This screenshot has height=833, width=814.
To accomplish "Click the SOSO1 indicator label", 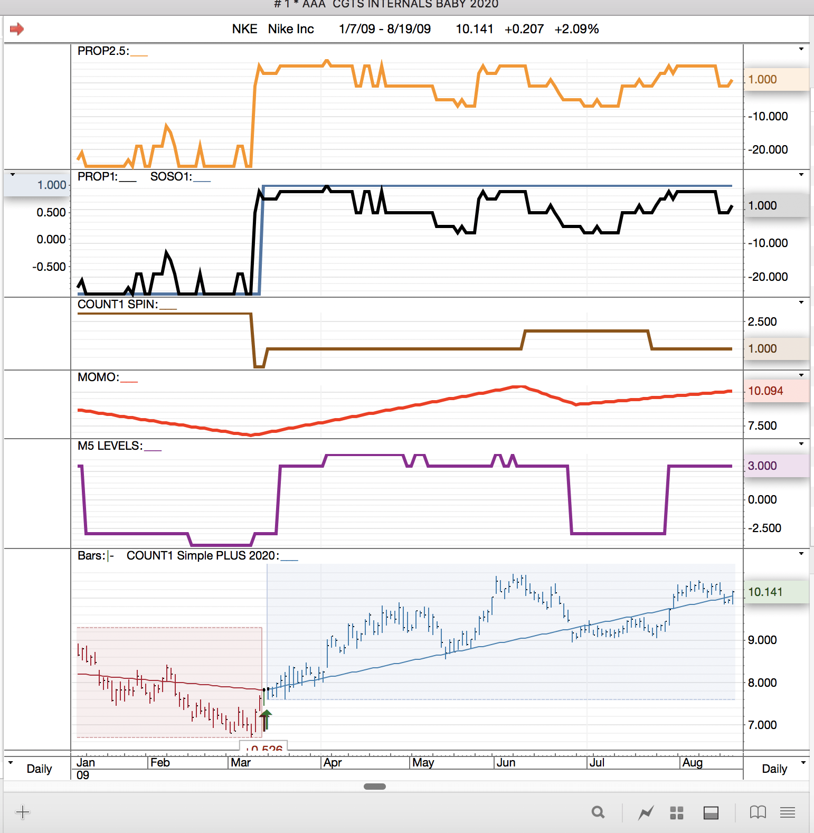I will [171, 177].
